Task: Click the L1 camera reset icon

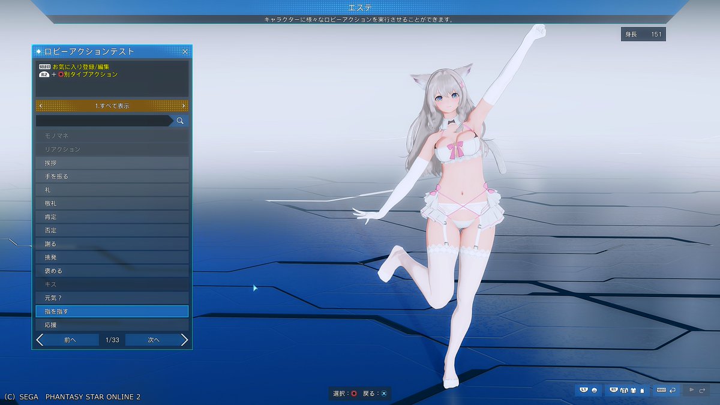Action: [594, 390]
